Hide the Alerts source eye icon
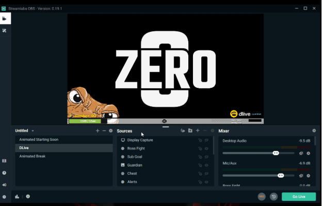 [206, 182]
